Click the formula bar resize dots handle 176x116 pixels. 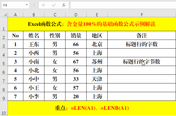pyautogui.click(x=34, y=5)
